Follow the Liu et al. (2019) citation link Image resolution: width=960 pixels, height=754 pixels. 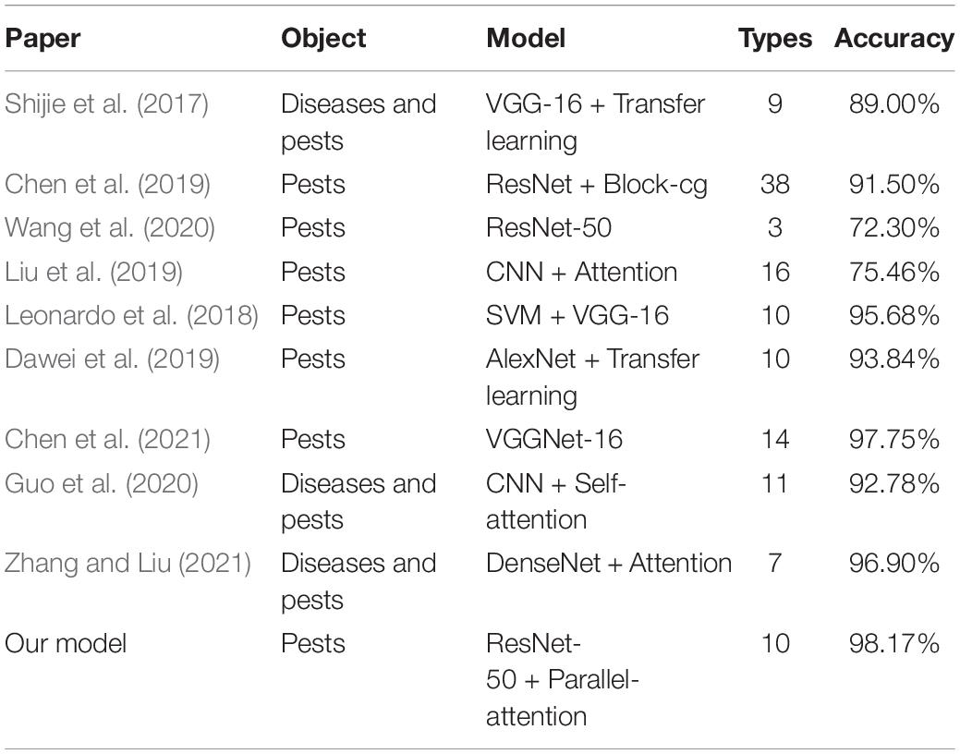93,272
